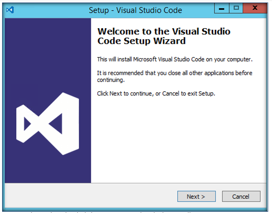Click the Welcome Setup Wizard heading
272x213 pixels.
tap(164, 36)
